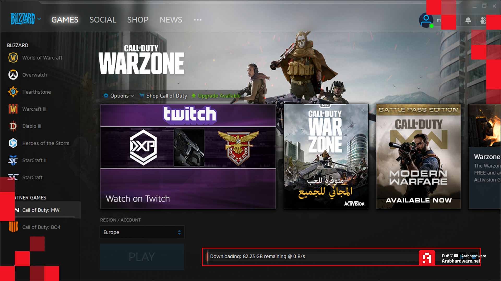Select the StarCraft II icon
The height and width of the screenshot is (281, 501).
tap(13, 160)
